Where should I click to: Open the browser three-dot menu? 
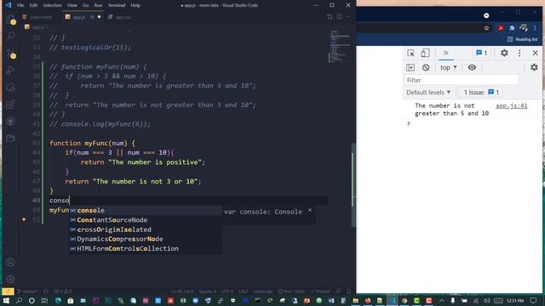point(535,28)
